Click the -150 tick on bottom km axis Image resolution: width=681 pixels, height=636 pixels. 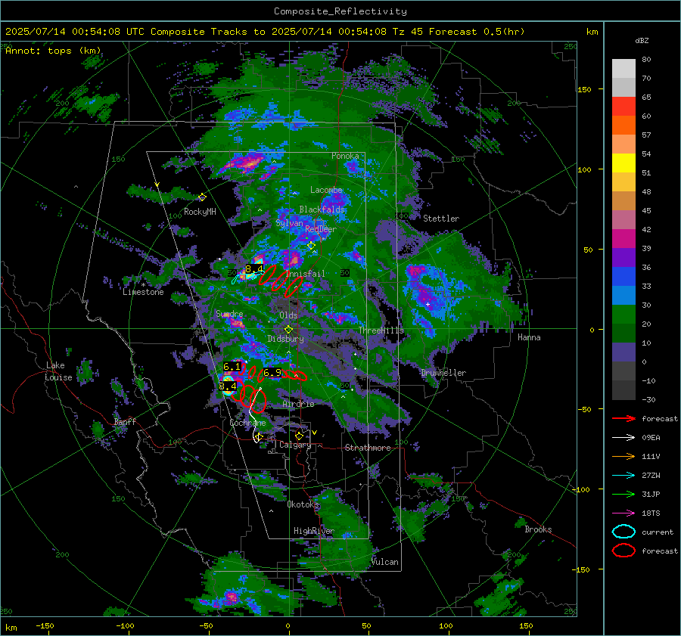tap(45, 626)
